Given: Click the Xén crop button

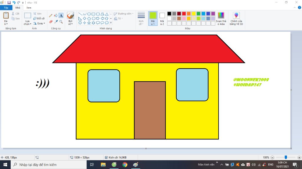Looking at the screenshot, I should tap(37, 13).
